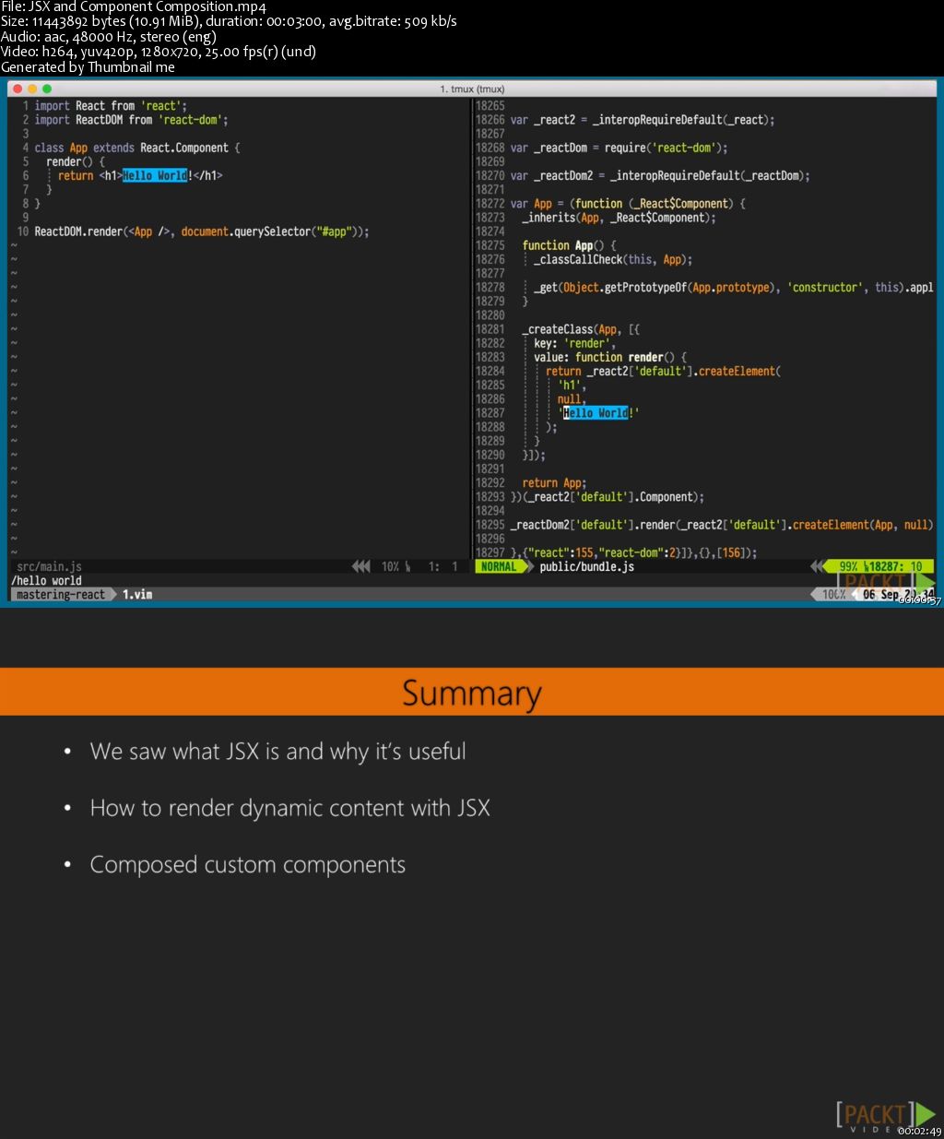
Task: Select the 'Size: 11443892 bytes' metadata line
Action: pyautogui.click(x=229, y=21)
